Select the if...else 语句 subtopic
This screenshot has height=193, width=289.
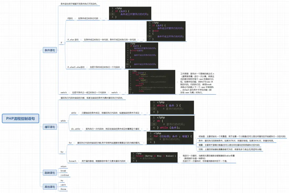coord(73,40)
